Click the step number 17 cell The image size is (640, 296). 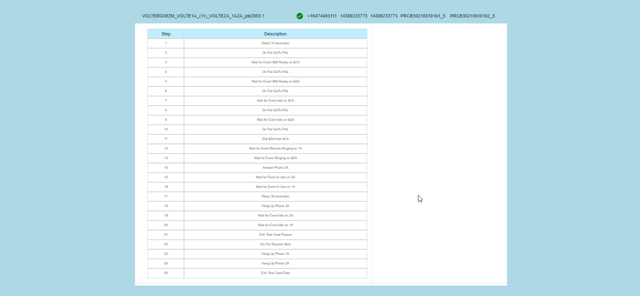[166, 196]
